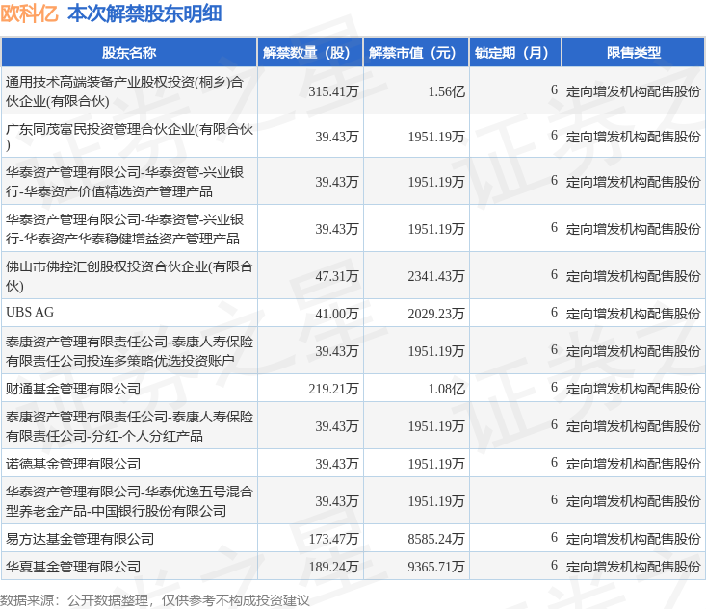
Task: Select the 华夏基金管理有限公司 cell
Action: coord(129,566)
